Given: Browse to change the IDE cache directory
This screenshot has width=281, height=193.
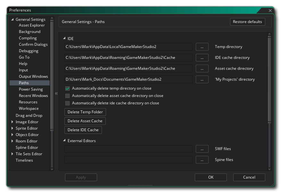Looking at the screenshot, I should (202, 58).
